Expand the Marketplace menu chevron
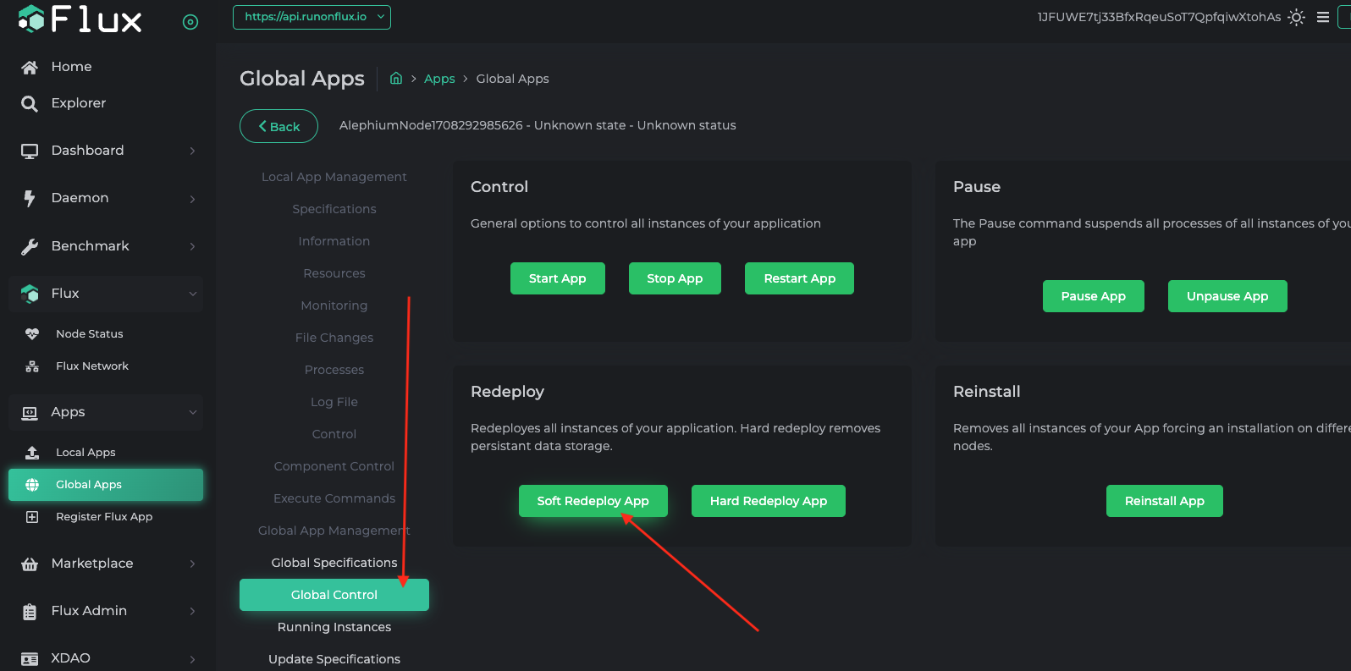This screenshot has width=1351, height=671. point(192,564)
